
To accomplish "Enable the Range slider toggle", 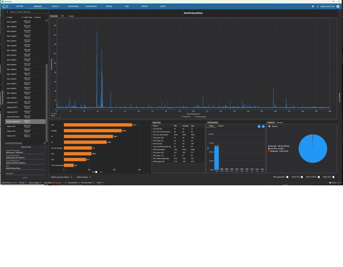I will (x=333, y=177).
